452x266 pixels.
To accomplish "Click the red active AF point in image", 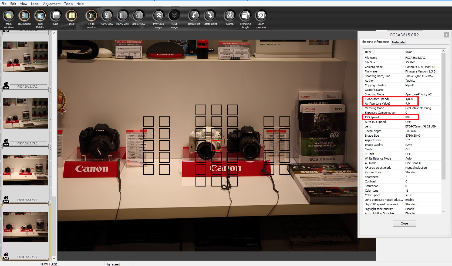I will pyautogui.click(x=217, y=146).
